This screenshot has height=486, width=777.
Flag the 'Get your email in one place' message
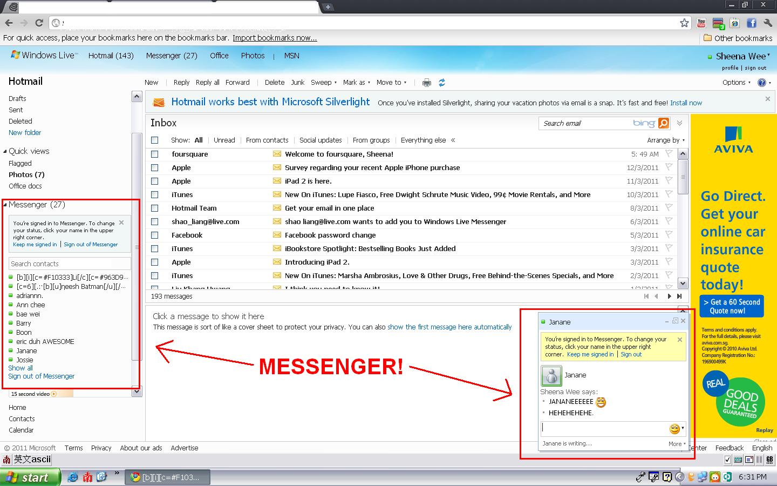[669, 207]
